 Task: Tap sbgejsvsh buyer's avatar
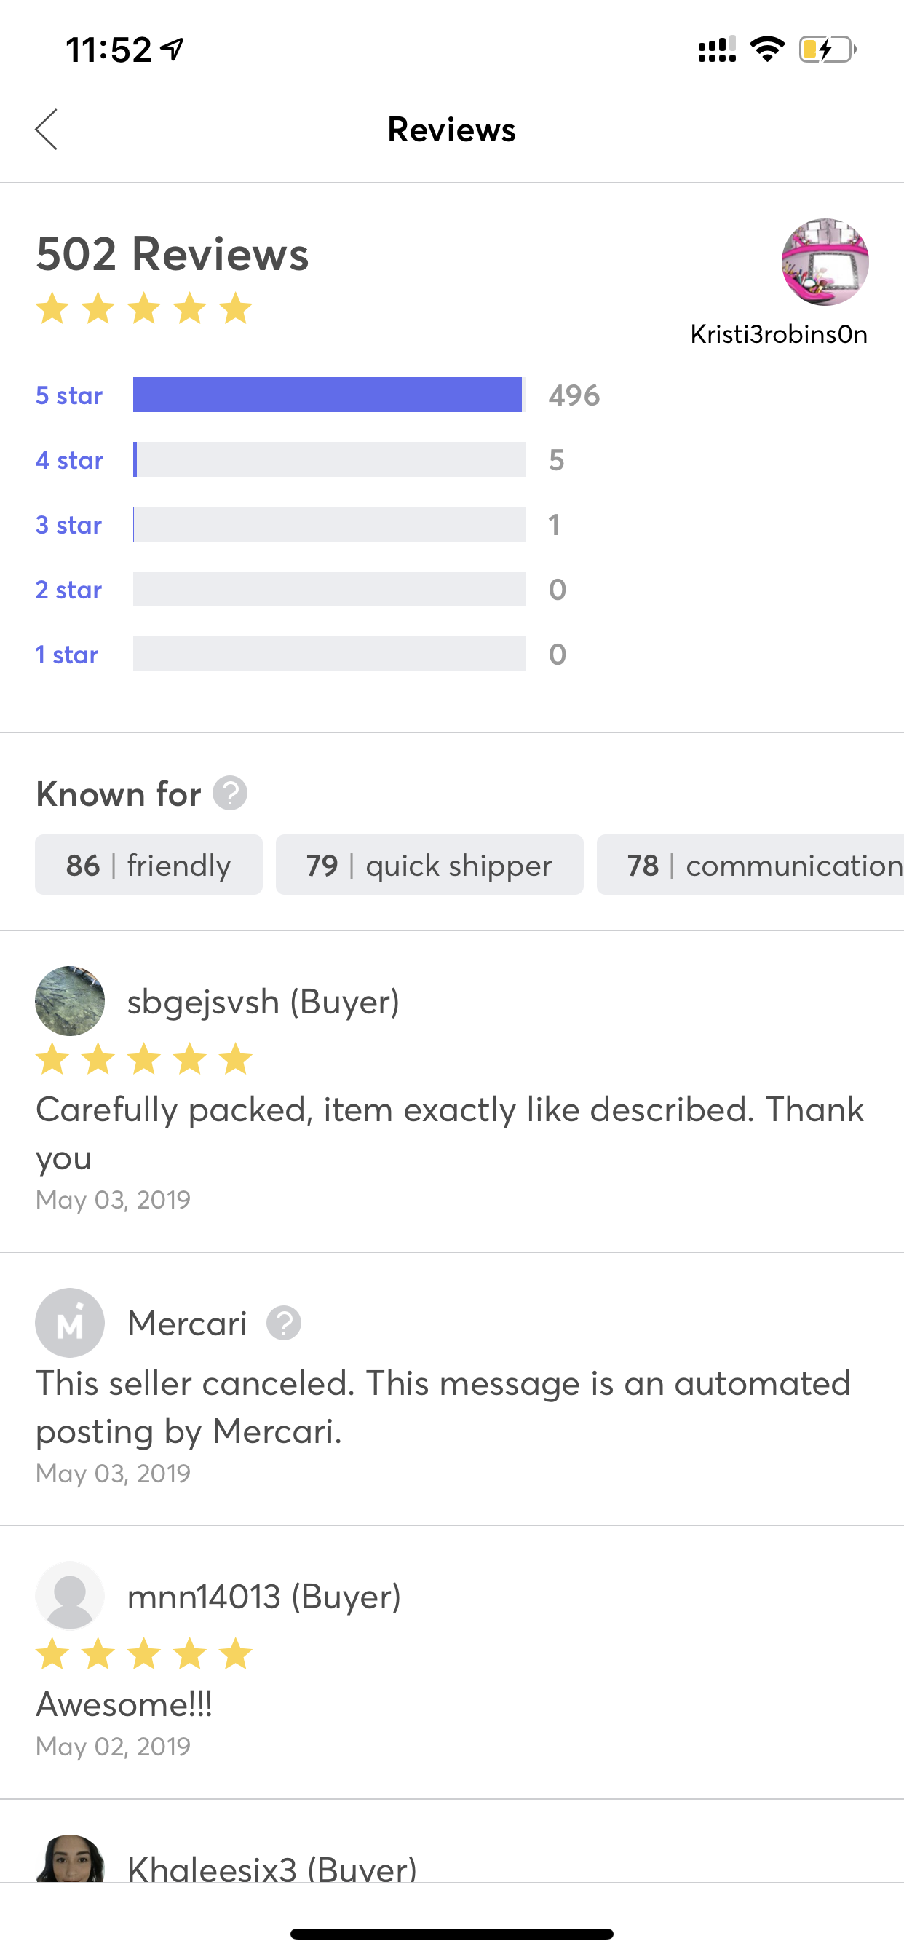[70, 1000]
